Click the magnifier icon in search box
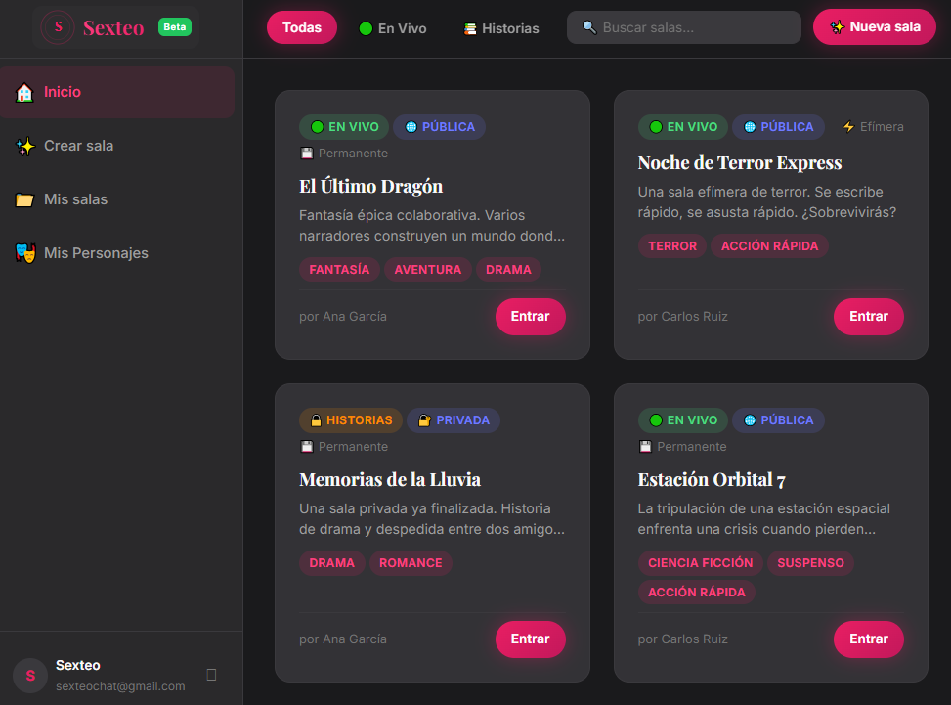 tap(589, 27)
